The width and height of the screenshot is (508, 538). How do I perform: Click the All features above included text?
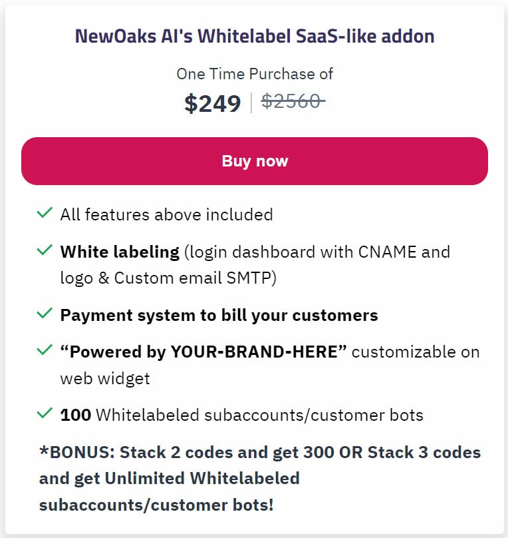coord(166,215)
